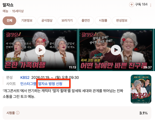Open the 말자쇼 poster thumbnail
The width and height of the screenshot is (155, 123).
(141, 89)
